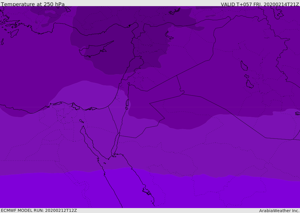The image size is (300, 213).
Task: Click the 'VALID T+057 FRI. 20200214T21Z' timestamp
Action: [260, 4]
